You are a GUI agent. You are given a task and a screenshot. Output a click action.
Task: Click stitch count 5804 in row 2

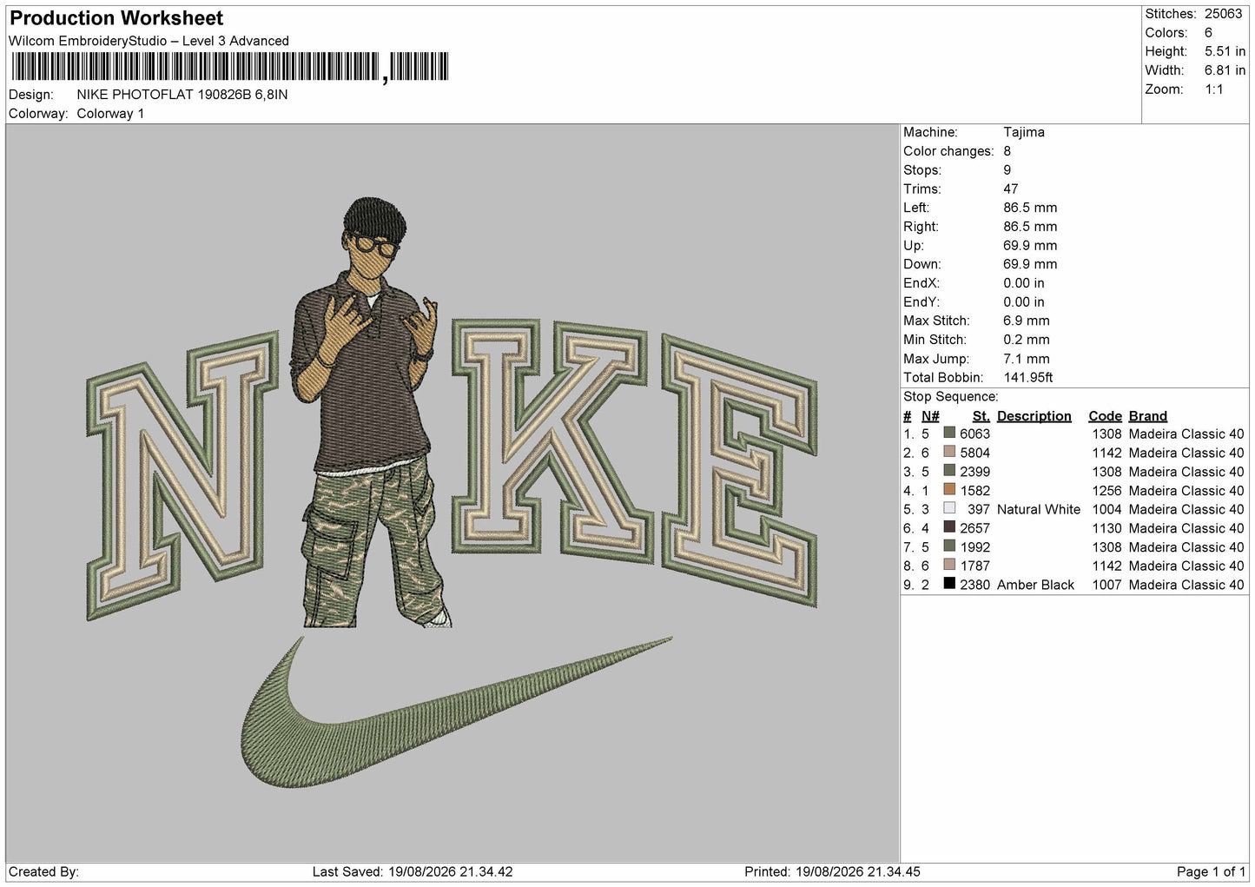pos(974,453)
